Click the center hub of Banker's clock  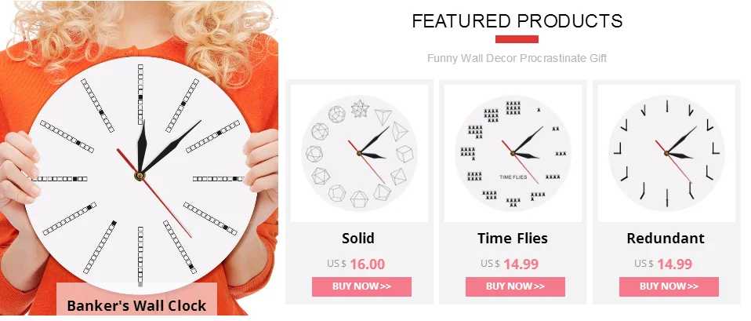tap(139, 175)
